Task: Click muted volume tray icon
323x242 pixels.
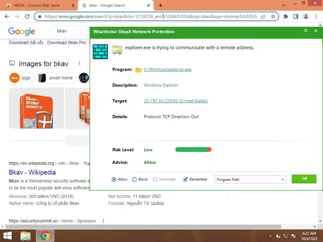Action: (278, 236)
